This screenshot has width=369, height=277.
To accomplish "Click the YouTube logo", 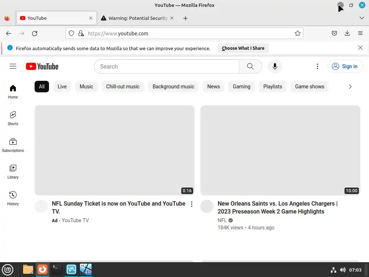I will point(42,66).
